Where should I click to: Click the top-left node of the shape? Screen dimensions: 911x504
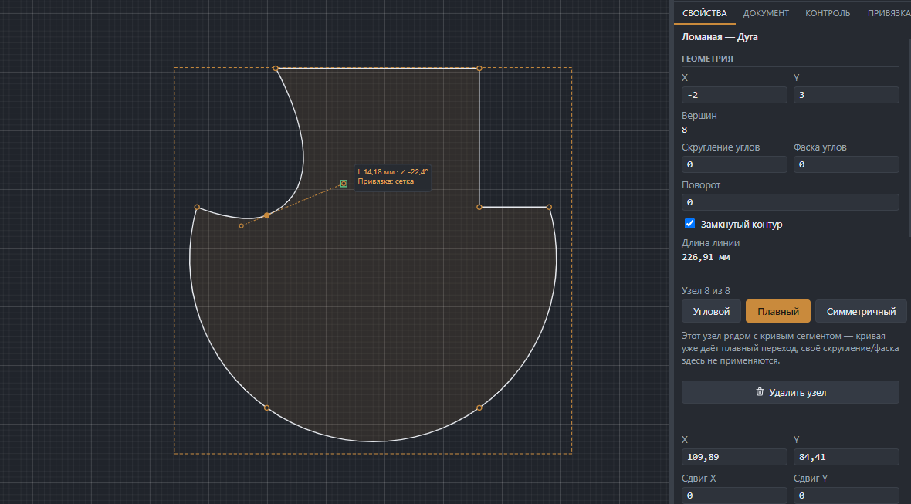coord(276,69)
